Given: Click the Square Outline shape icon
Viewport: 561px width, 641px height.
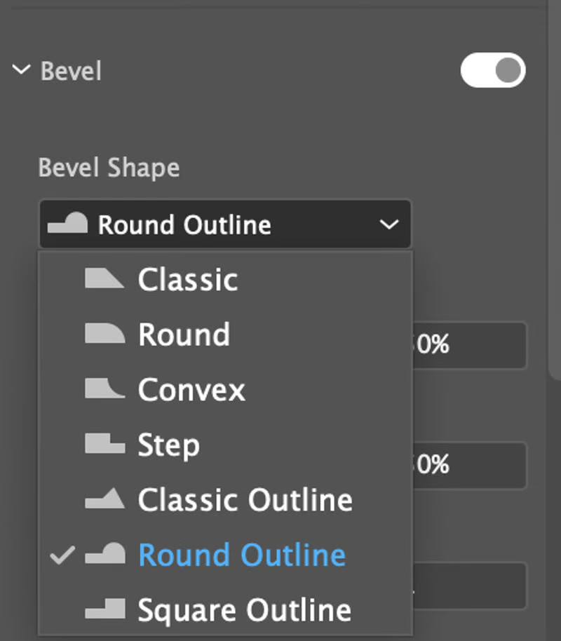Looking at the screenshot, I should (104, 609).
